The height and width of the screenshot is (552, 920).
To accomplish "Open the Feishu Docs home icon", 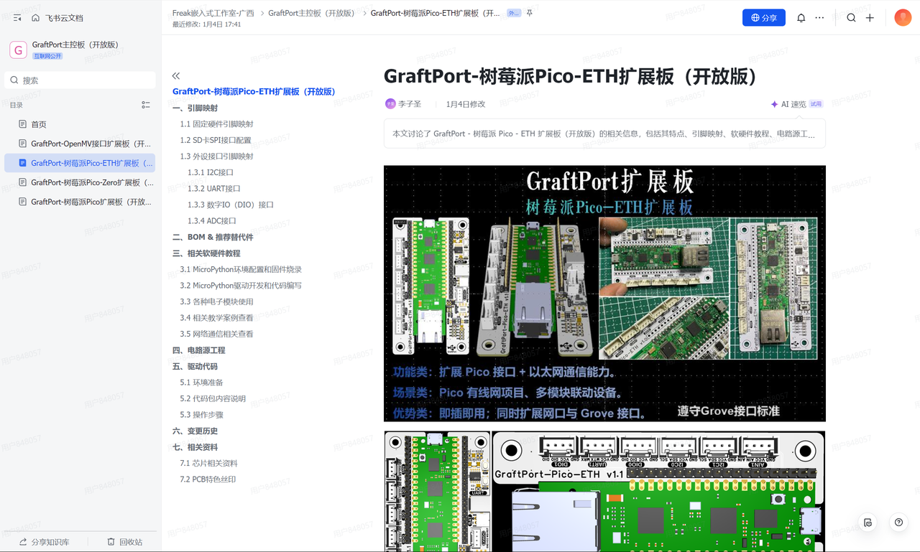I will coord(35,18).
